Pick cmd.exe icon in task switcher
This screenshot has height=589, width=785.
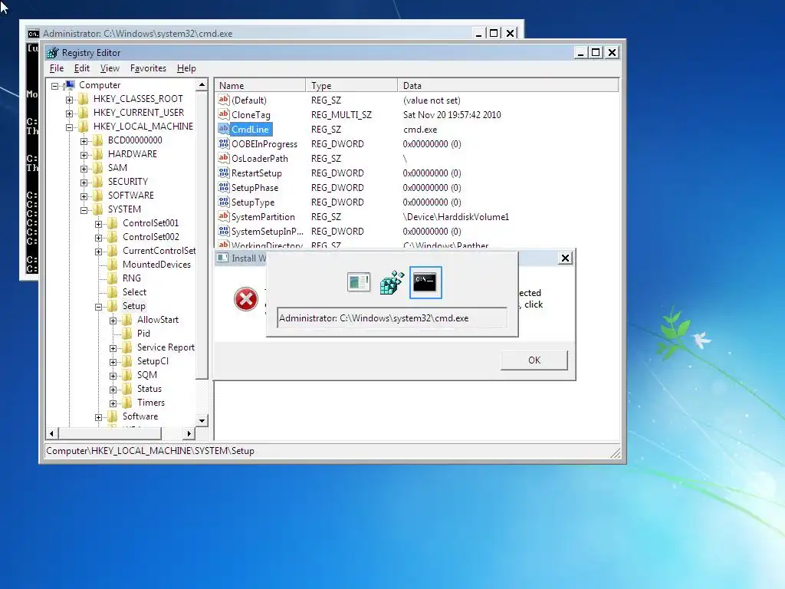pos(425,282)
